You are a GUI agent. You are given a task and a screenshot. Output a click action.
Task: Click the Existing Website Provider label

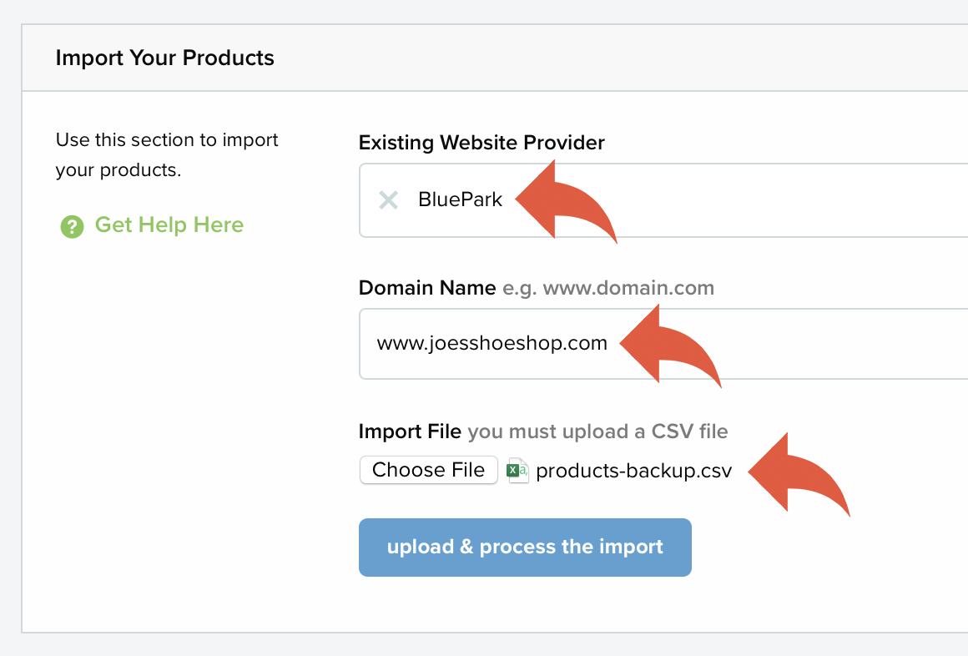481,143
